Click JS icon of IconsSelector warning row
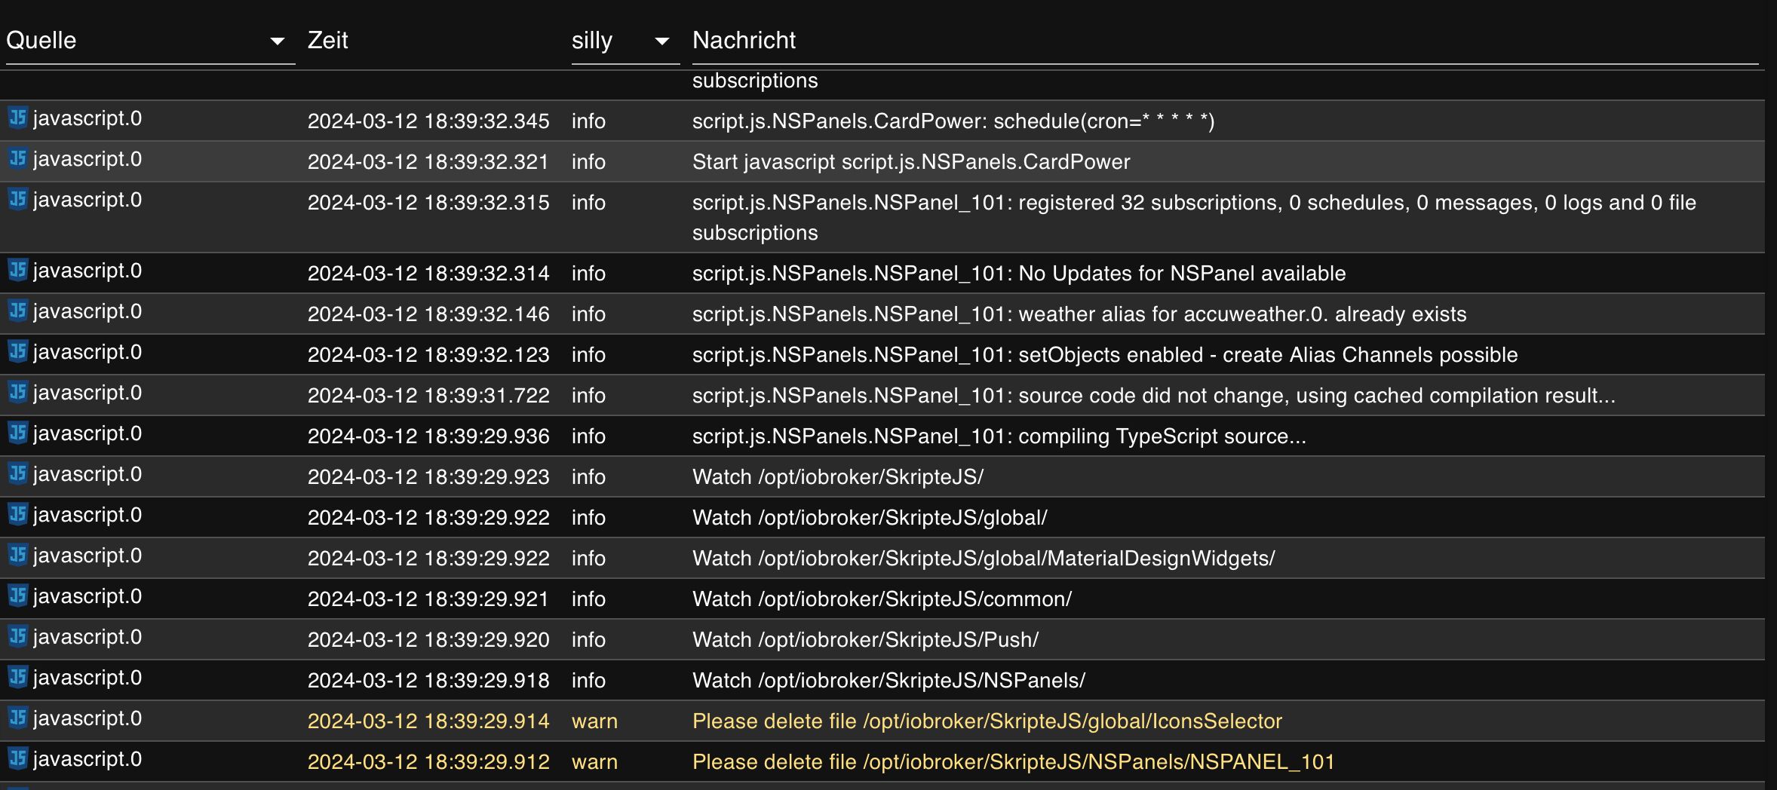The image size is (1777, 790). (17, 718)
